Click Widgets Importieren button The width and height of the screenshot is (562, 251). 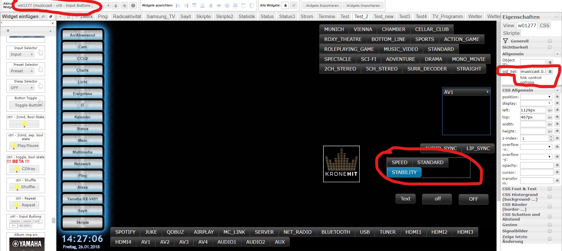(x=363, y=6)
